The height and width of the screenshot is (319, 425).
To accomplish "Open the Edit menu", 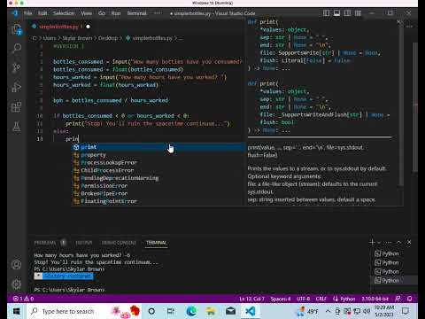I will click(x=42, y=13).
